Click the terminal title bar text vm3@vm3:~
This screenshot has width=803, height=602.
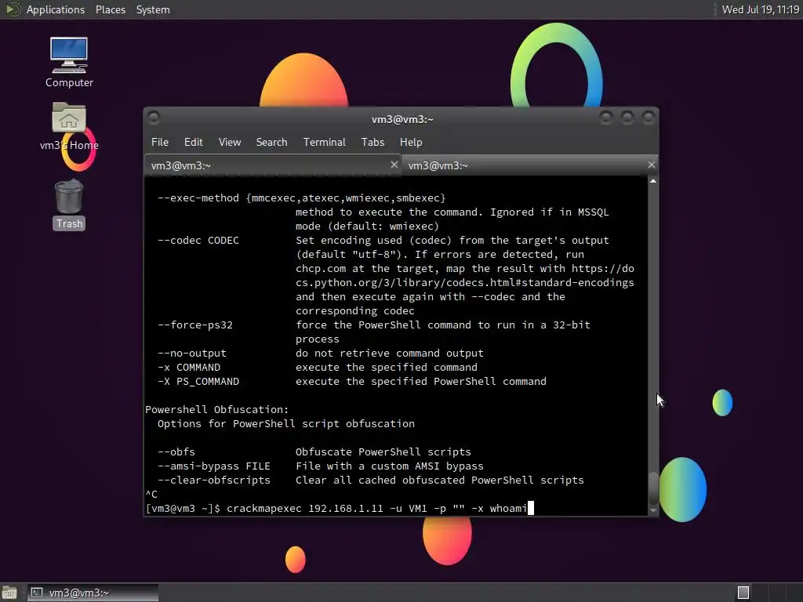tap(402, 119)
